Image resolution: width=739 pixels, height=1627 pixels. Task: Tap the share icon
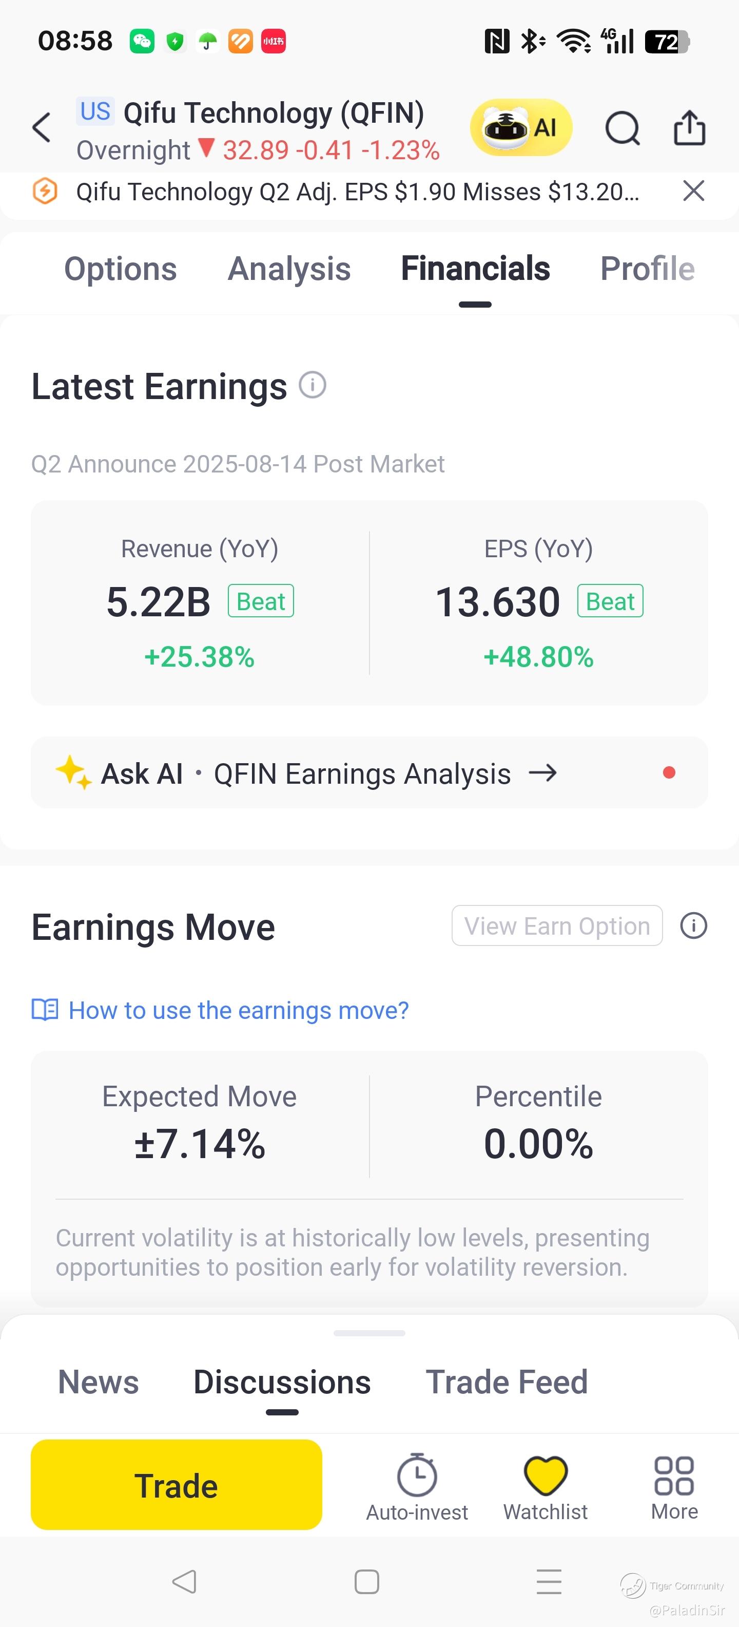(x=689, y=127)
